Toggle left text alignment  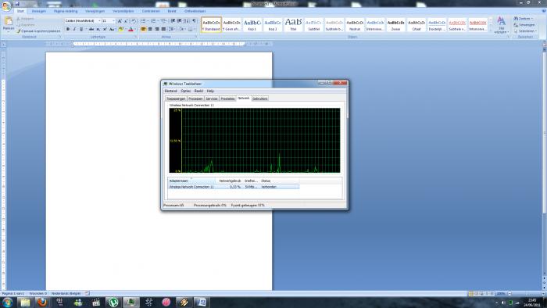tap(143, 29)
